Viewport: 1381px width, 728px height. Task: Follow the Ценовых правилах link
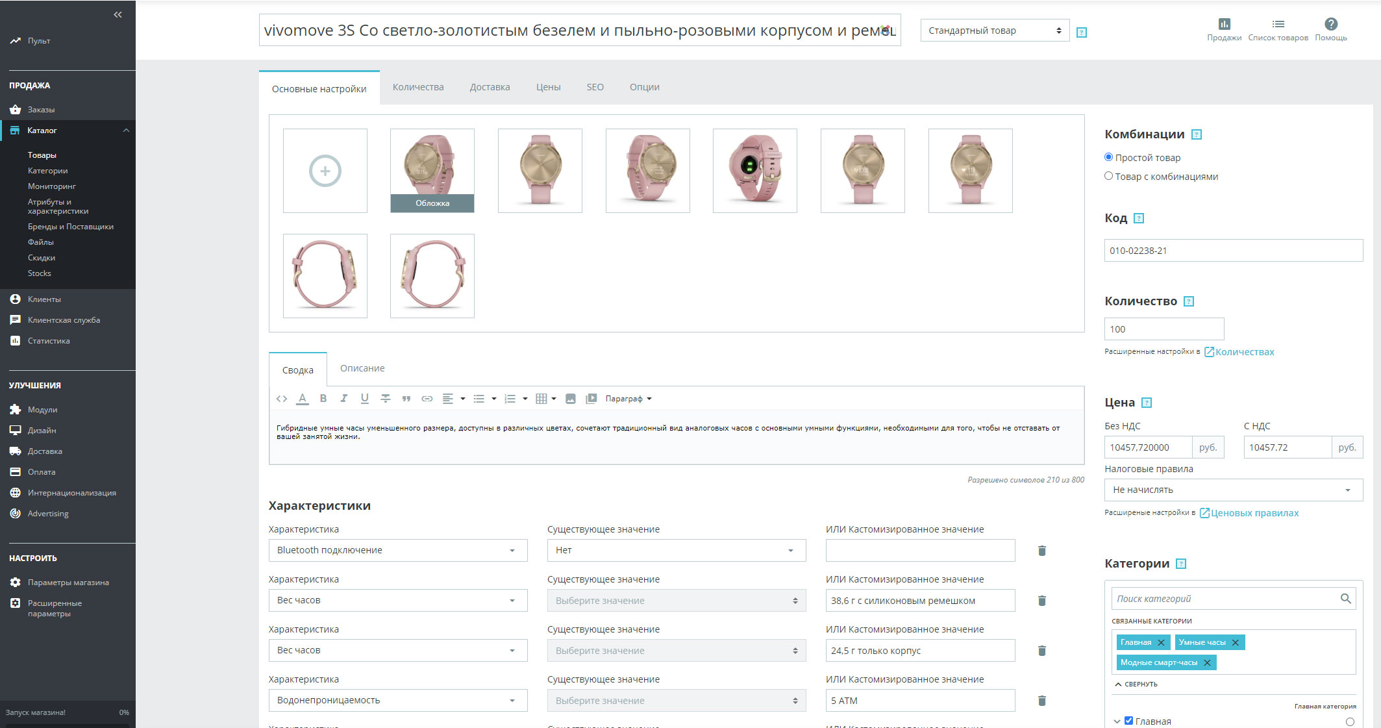1249,513
